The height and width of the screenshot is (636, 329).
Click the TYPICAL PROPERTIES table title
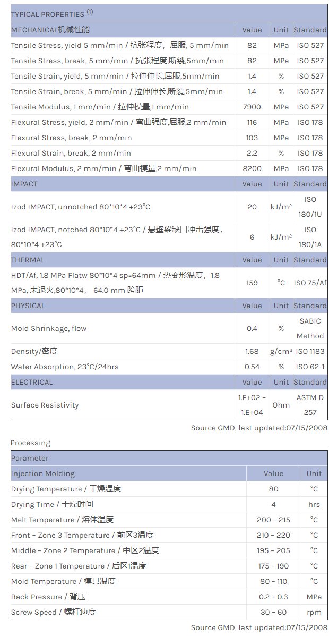(48, 14)
